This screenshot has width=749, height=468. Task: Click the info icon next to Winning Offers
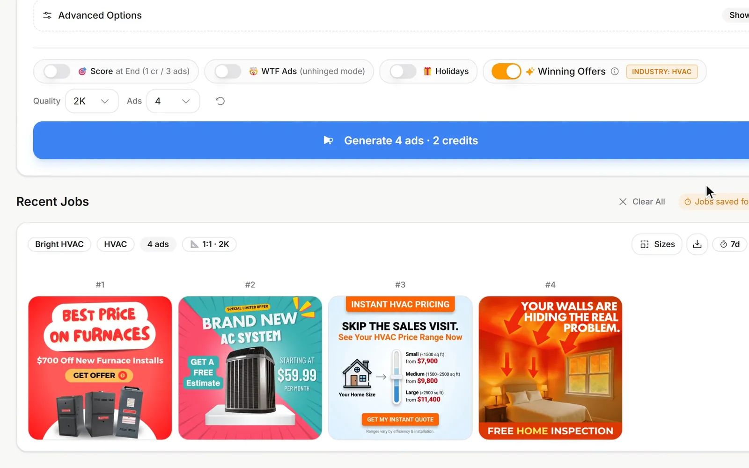tap(615, 71)
